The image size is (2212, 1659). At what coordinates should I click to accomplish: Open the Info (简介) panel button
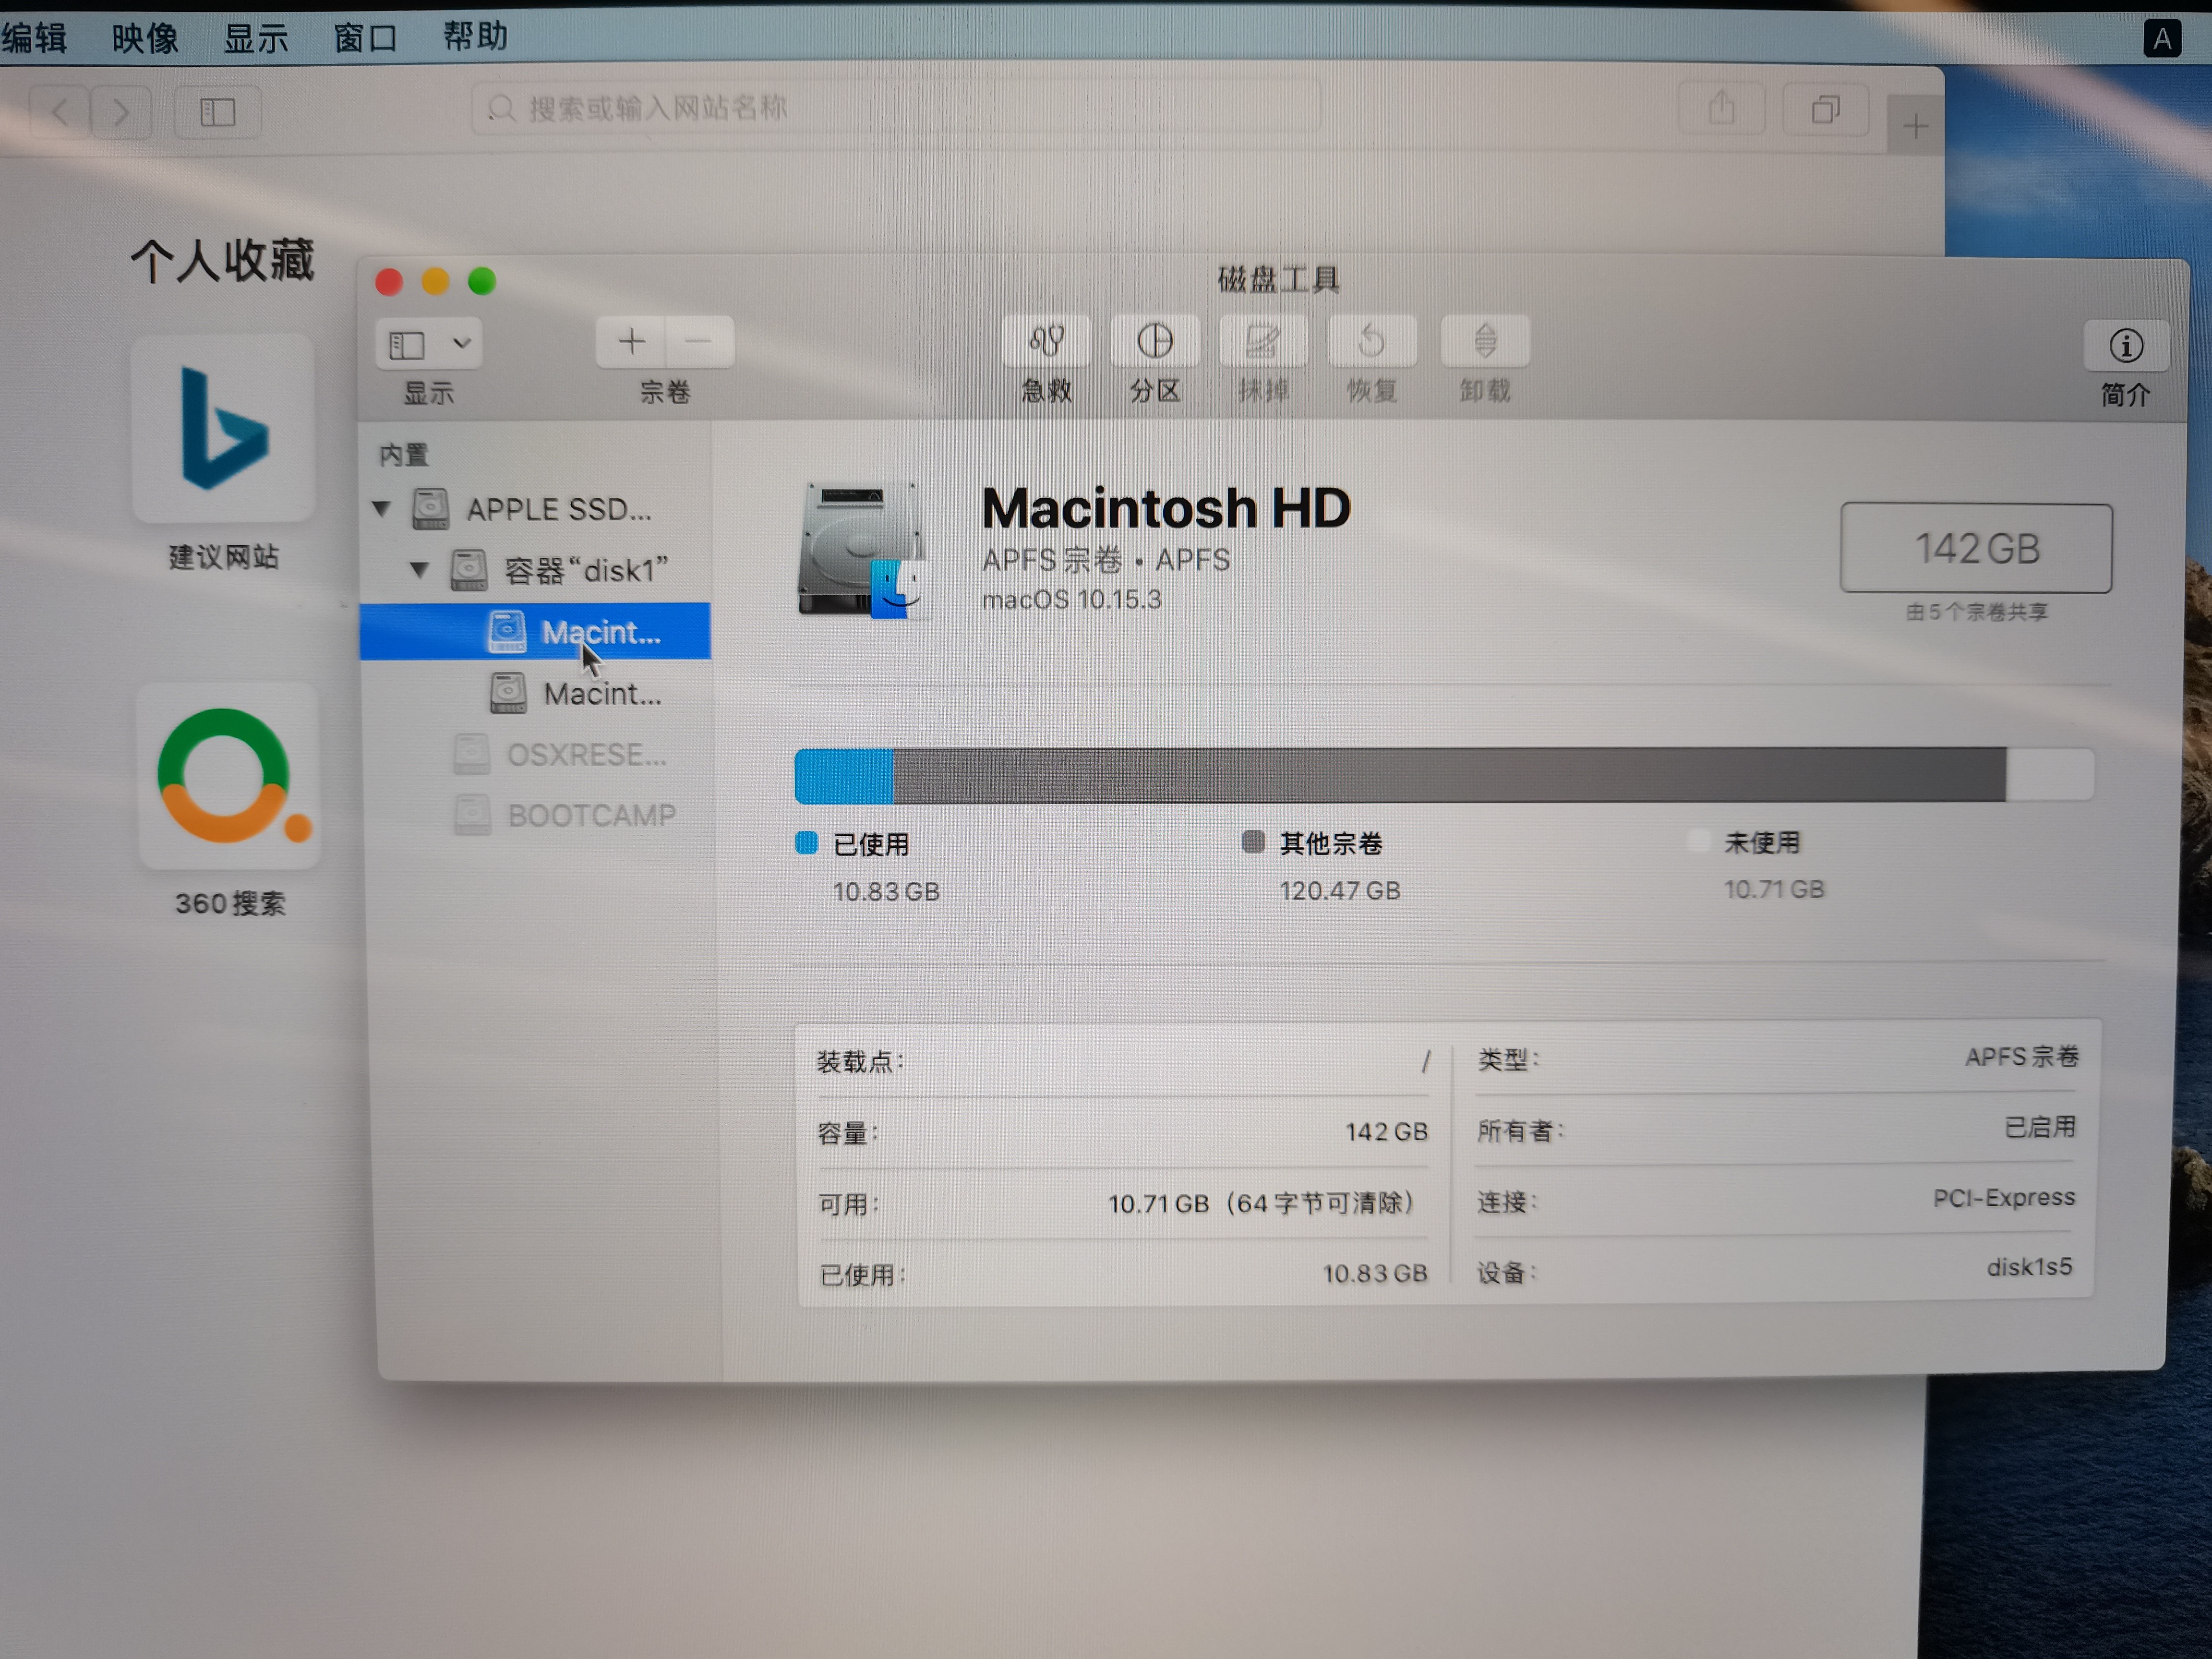2125,347
